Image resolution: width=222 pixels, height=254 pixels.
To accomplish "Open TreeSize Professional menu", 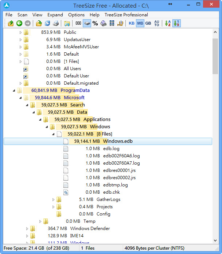I will [126, 15].
